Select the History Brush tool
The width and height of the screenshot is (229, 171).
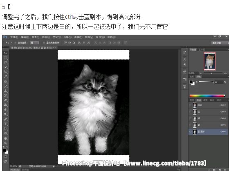click(x=6, y=95)
